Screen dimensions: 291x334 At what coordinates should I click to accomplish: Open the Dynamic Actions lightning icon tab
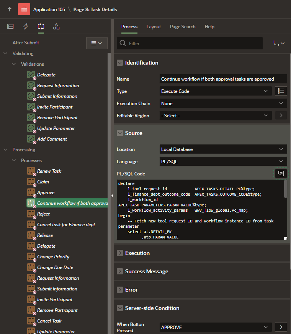26,26
